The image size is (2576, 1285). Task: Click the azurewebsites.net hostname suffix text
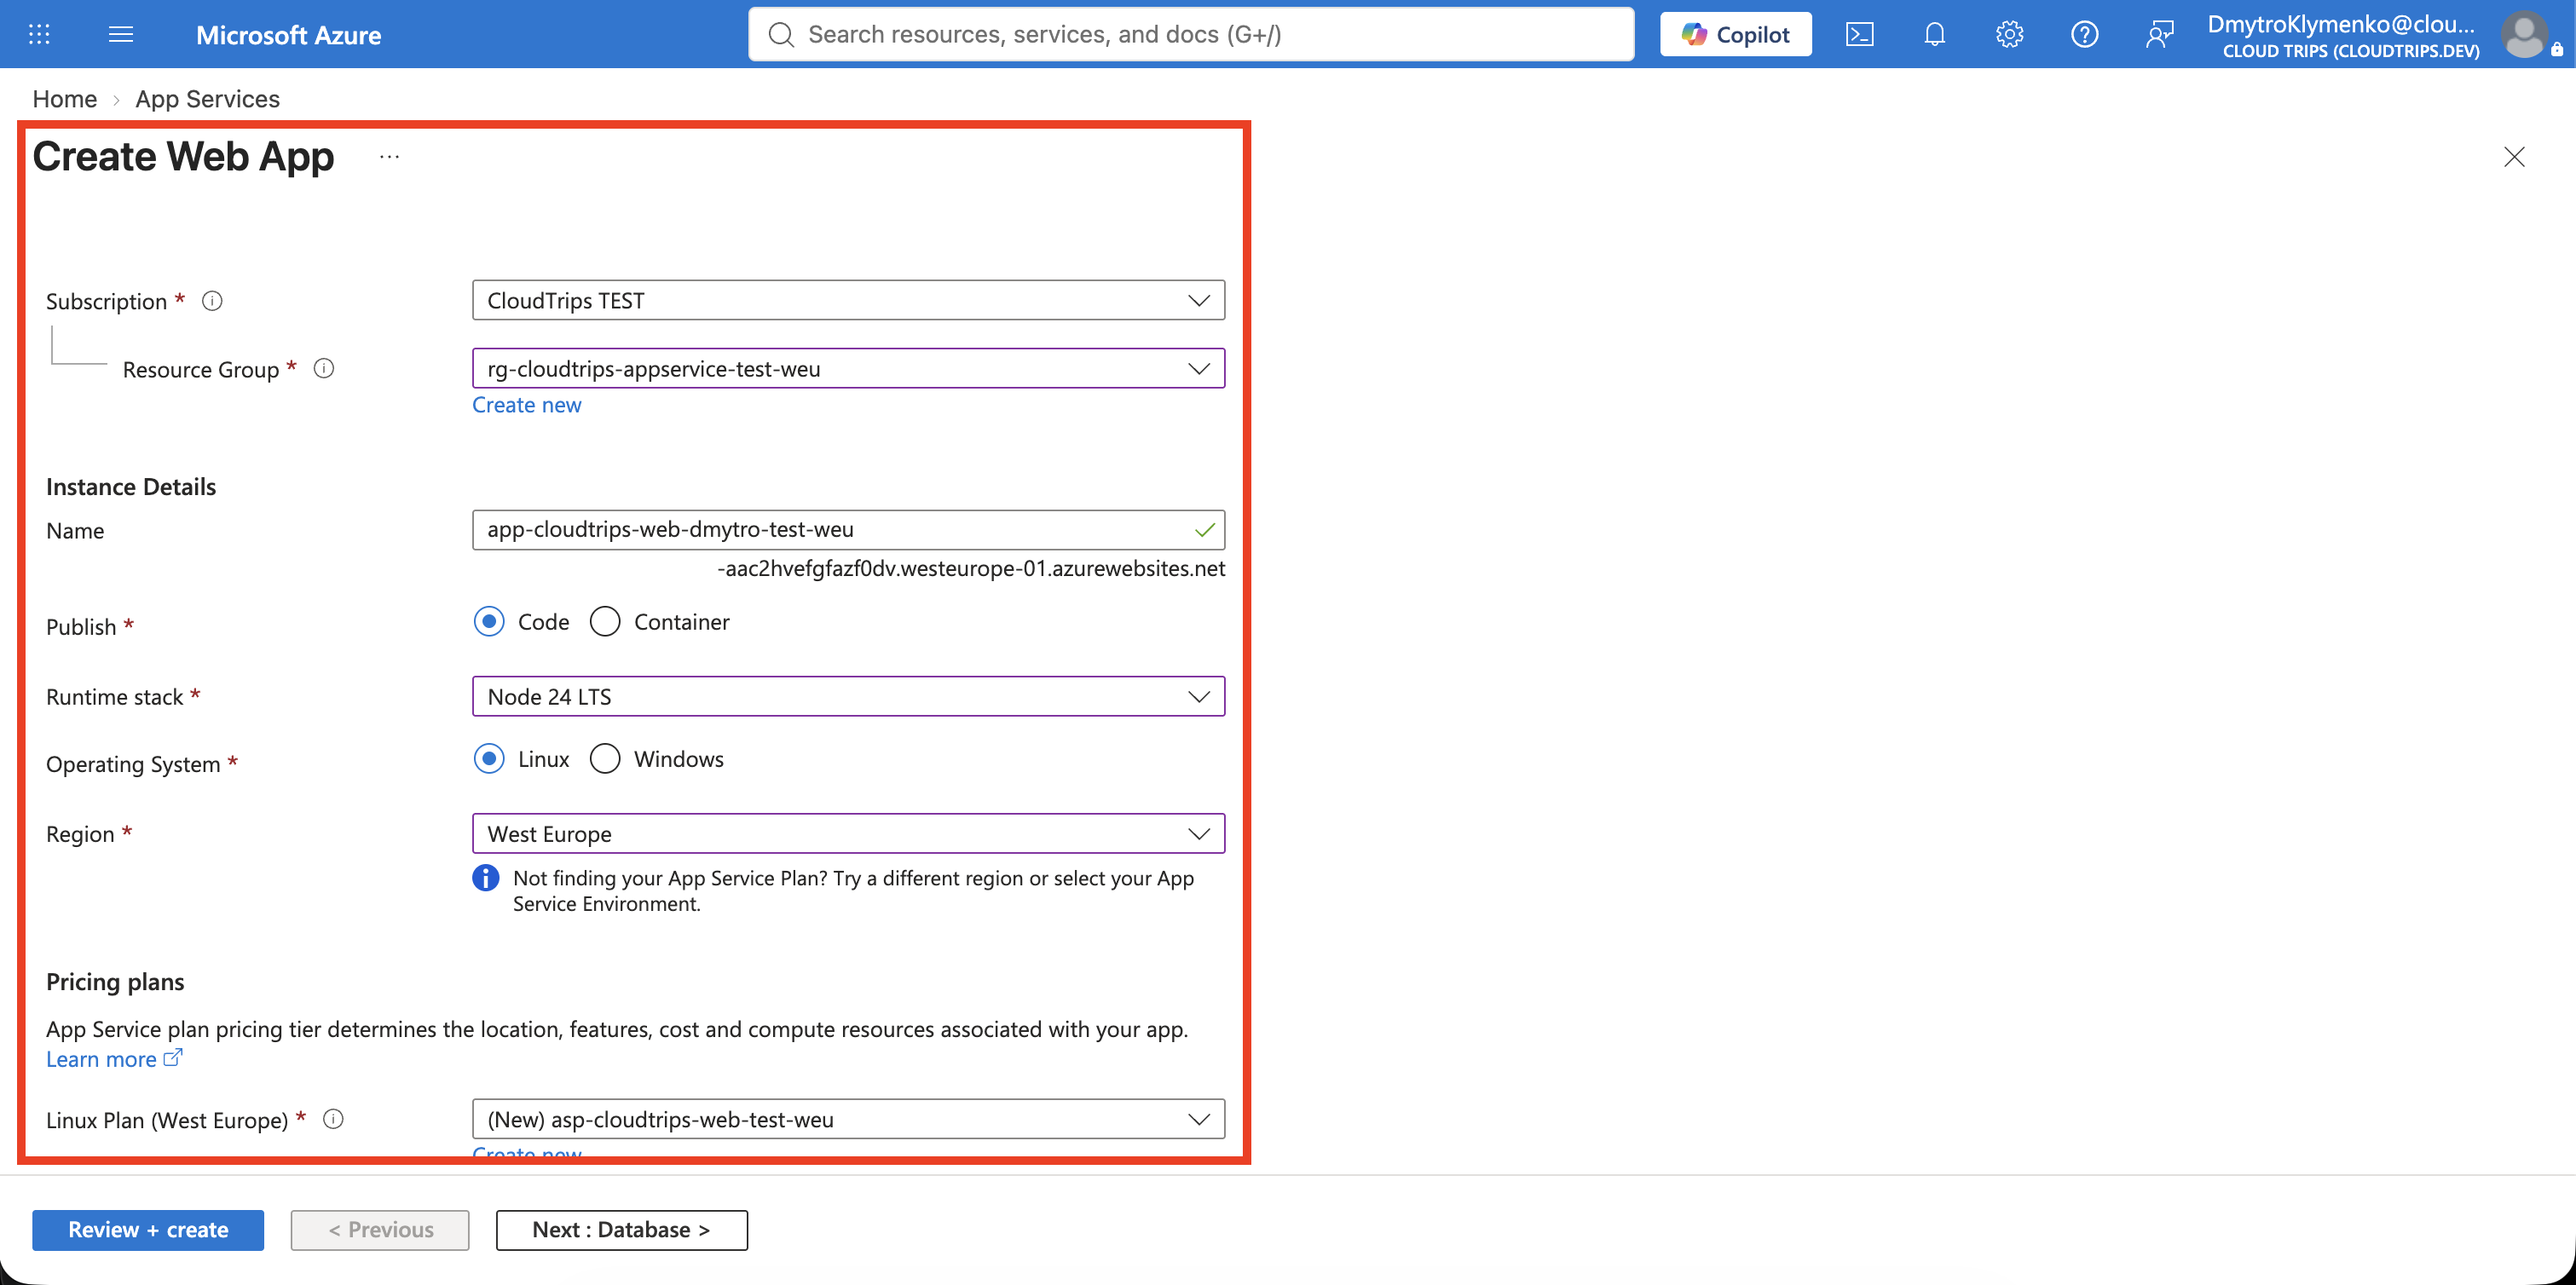[x=971, y=568]
